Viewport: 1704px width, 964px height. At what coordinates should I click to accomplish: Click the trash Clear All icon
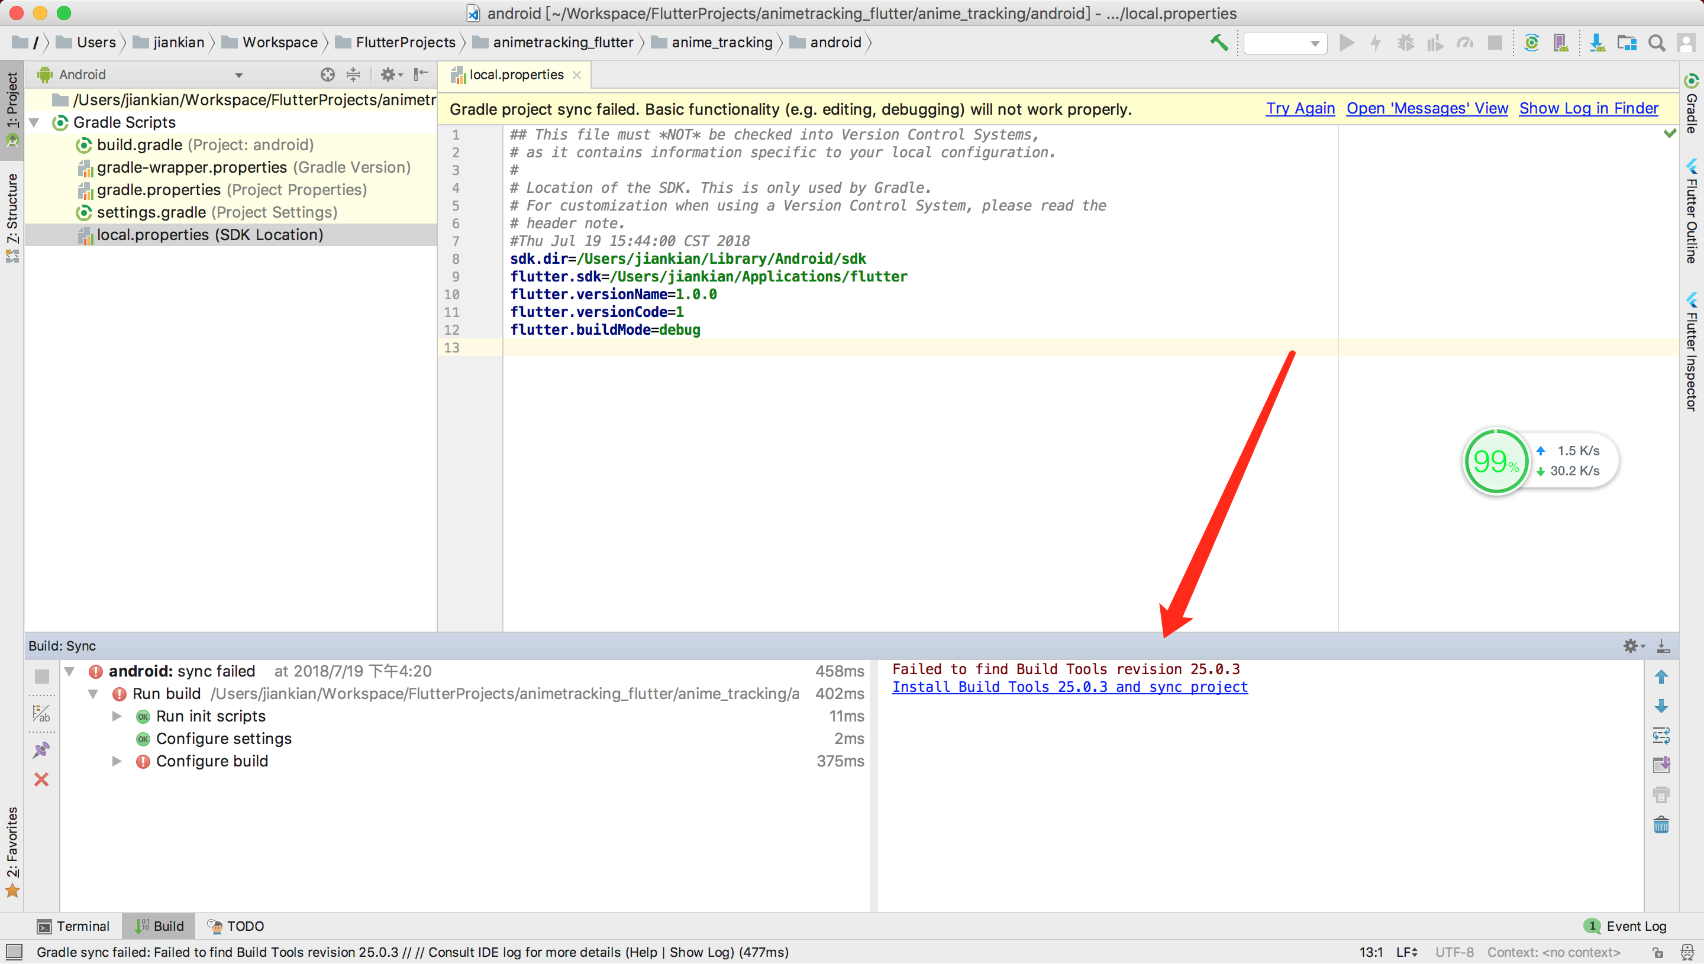pyautogui.click(x=1661, y=824)
